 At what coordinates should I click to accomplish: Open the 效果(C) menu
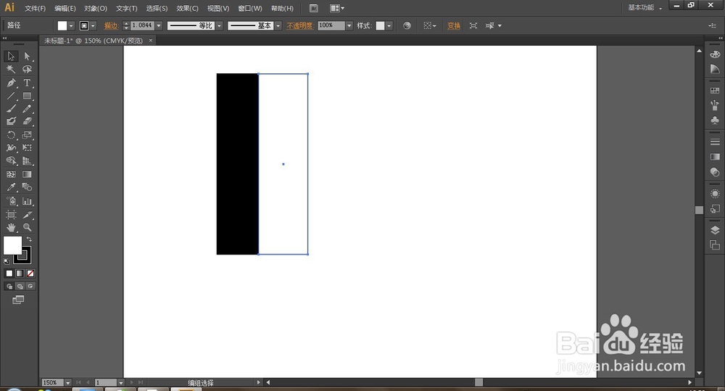click(x=187, y=8)
